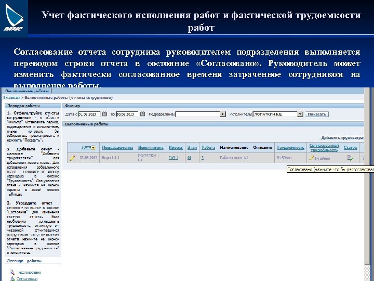Go to Главная in breadcrumb

point(11,97)
